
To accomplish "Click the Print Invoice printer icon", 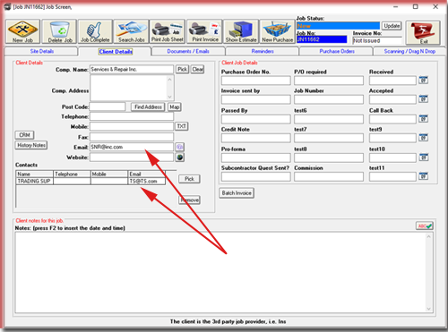I will 204,31.
